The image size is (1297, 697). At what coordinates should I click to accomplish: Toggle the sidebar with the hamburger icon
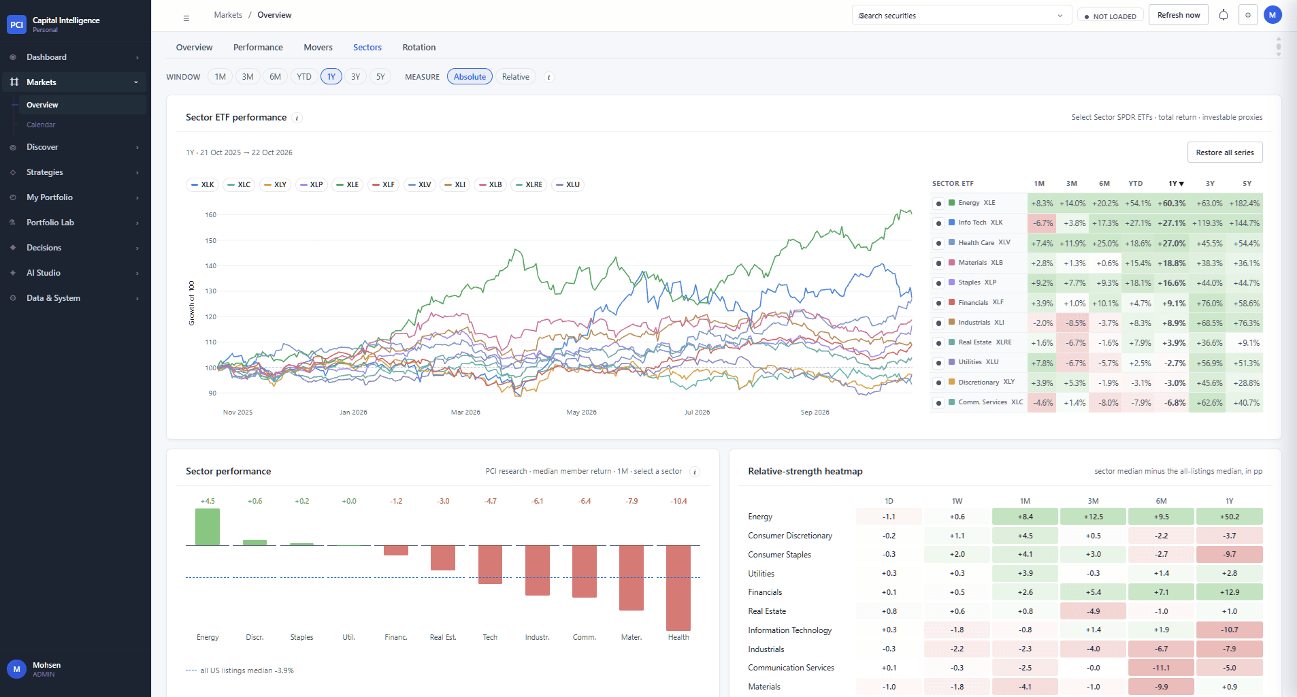coord(186,18)
